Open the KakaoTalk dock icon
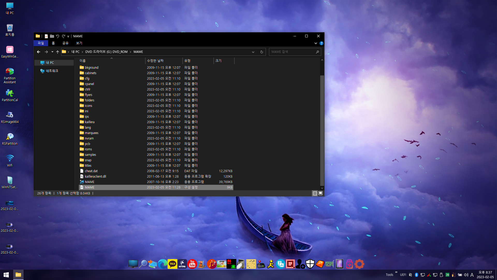497x280 pixels. coord(172,264)
